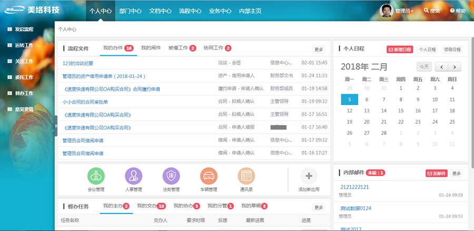Open the 人事管理 app icon

(x=134, y=176)
